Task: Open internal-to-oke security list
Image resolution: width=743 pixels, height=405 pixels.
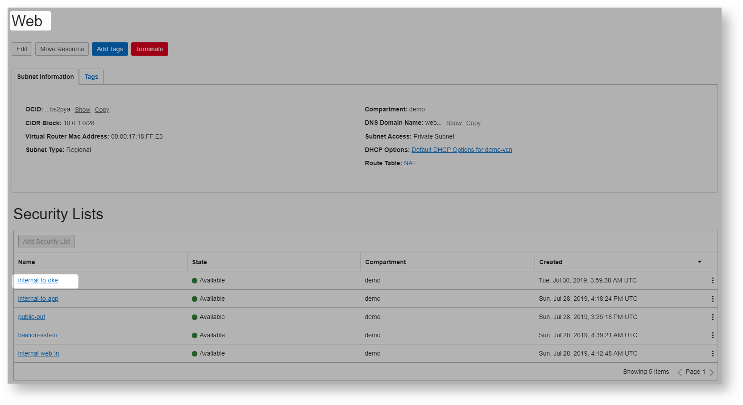Action: (x=38, y=280)
